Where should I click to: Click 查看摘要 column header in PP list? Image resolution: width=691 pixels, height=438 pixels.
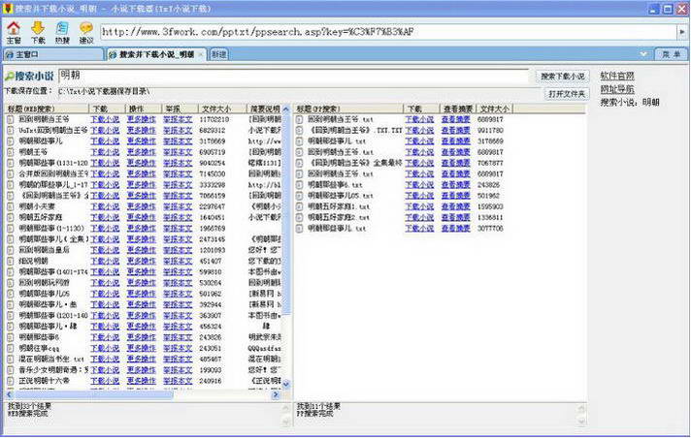[458, 109]
